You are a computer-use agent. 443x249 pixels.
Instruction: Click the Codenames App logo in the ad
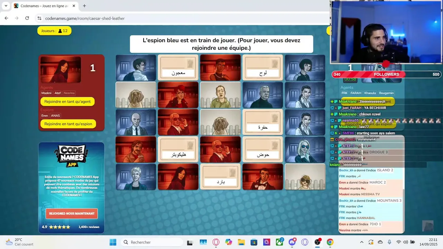click(x=71, y=156)
